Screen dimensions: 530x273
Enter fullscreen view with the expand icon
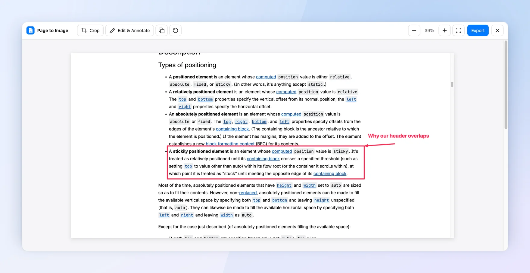pos(458,30)
